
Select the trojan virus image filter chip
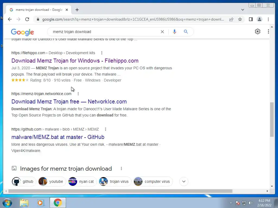click(115, 181)
